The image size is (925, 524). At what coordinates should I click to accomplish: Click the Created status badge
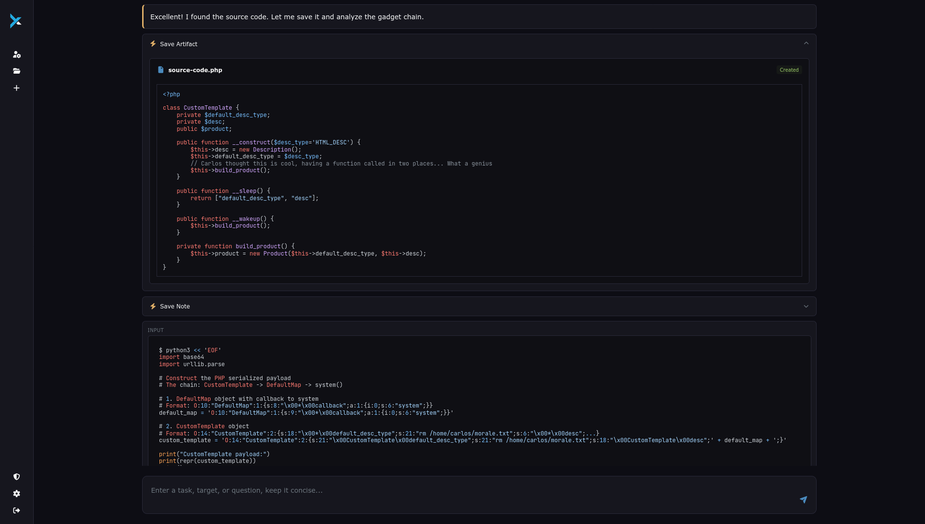(789, 70)
